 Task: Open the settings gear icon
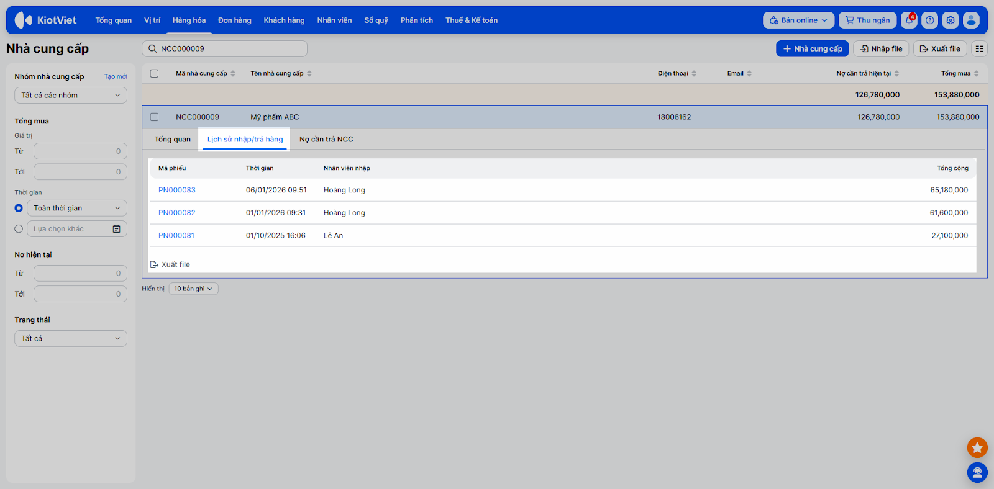tap(951, 20)
